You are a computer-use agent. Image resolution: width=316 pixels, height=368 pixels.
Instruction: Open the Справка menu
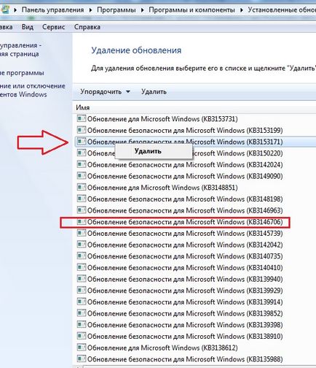point(87,27)
